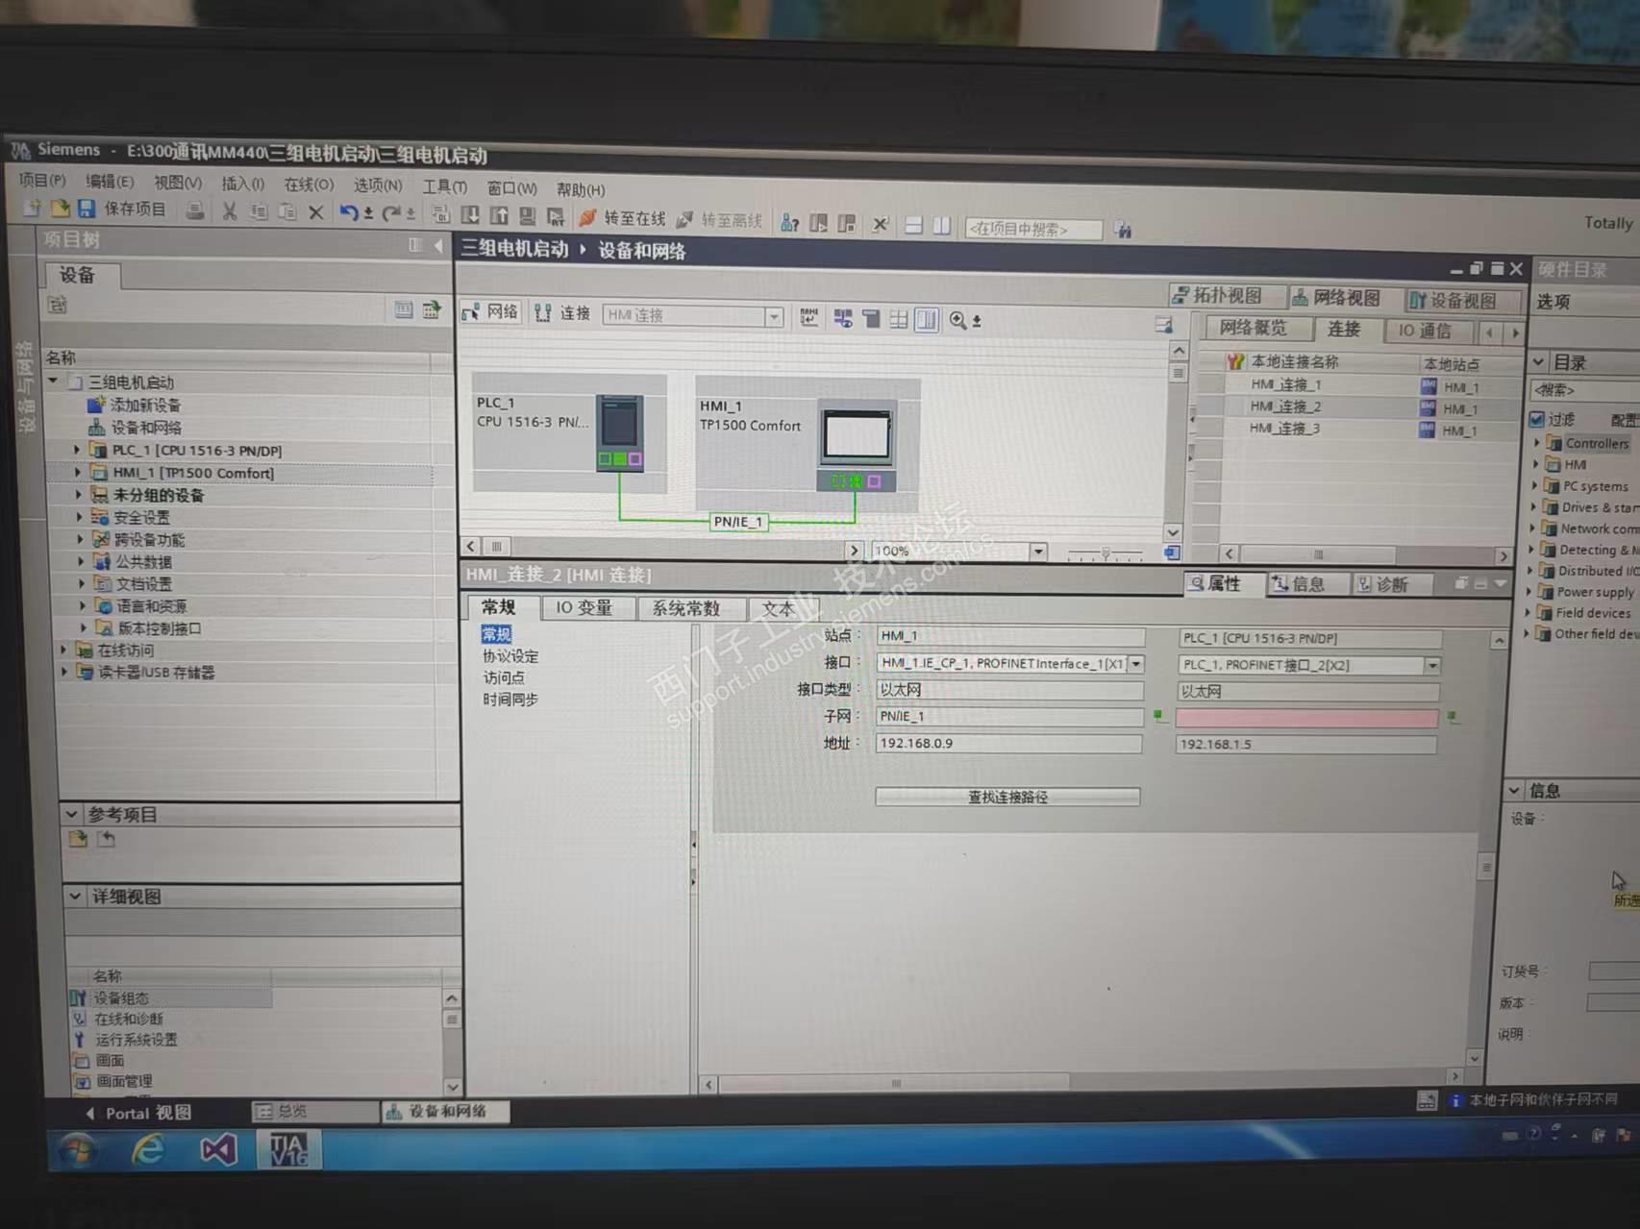
Task: Click the 查找连接路径 button
Action: click(x=1007, y=797)
